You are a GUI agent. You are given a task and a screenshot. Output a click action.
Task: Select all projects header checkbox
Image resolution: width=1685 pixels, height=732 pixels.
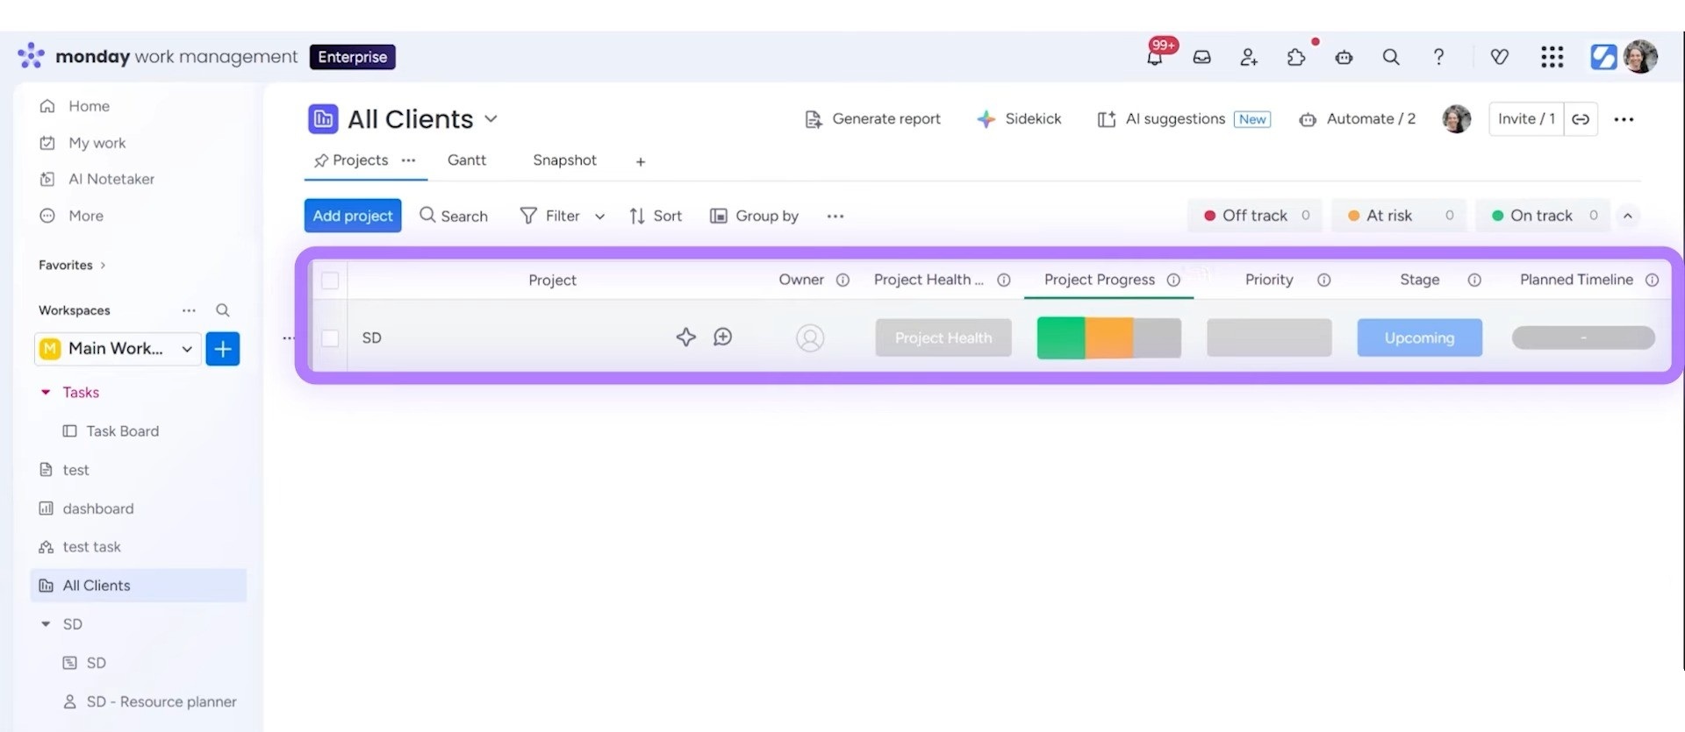(330, 281)
